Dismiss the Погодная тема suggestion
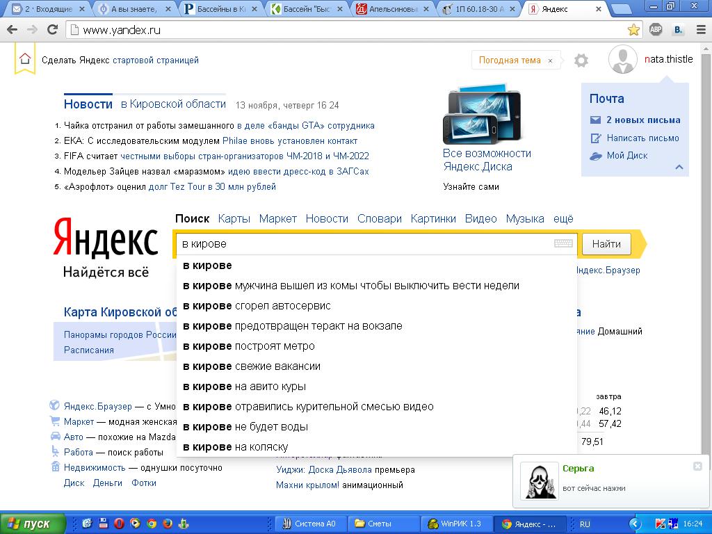Viewport: 712px width, 534px height. click(x=550, y=60)
